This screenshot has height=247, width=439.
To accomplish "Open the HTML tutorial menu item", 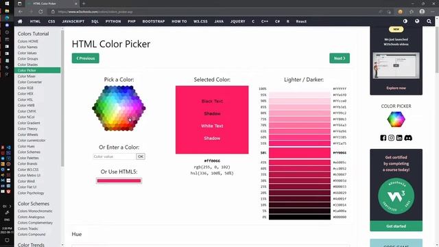I will click(35, 21).
